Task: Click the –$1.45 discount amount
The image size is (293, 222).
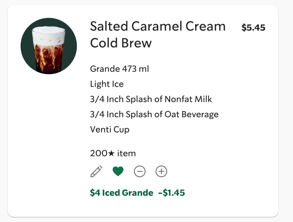Action: coord(171,193)
